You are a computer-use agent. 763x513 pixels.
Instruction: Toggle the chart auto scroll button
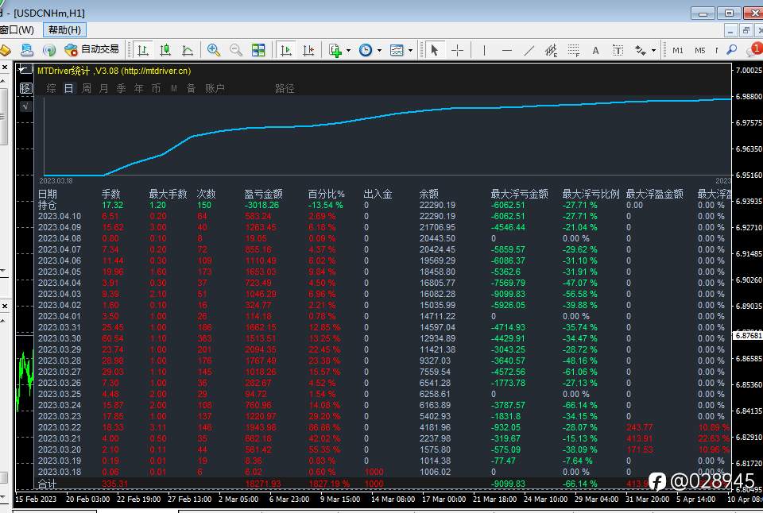(286, 50)
